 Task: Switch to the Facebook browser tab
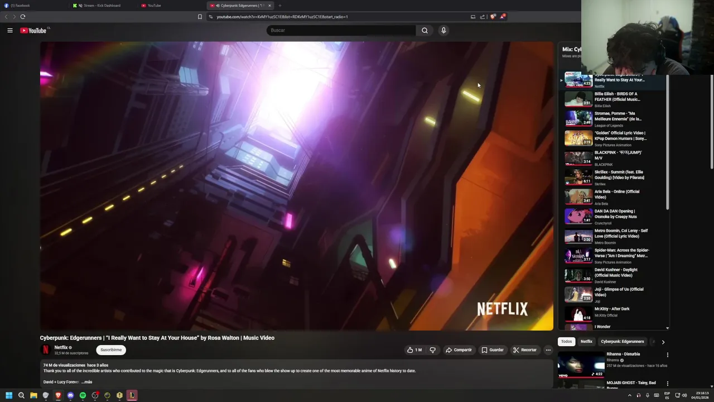pos(33,6)
